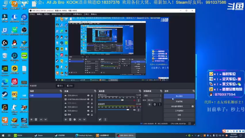The width and height of the screenshot is (245, 138).
Task: Hide the 文本 (GDI+) 2 source
Action: [x=88, y=111]
